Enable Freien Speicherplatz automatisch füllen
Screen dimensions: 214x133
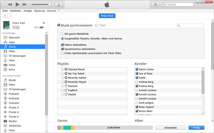point(62,53)
